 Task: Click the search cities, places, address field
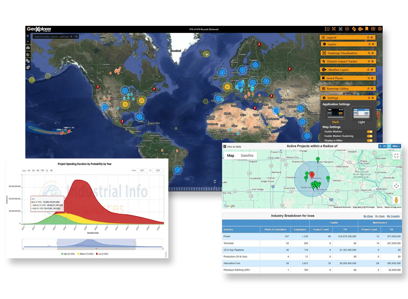[51, 36]
